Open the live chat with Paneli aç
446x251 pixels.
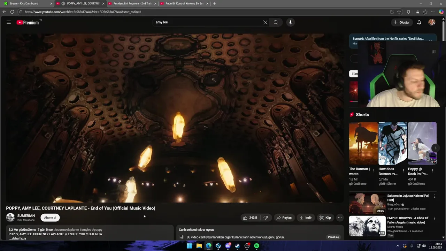pyautogui.click(x=333, y=237)
